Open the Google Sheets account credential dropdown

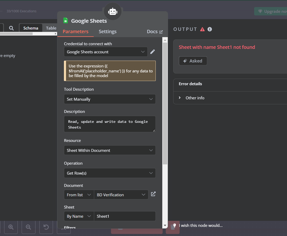point(106,52)
